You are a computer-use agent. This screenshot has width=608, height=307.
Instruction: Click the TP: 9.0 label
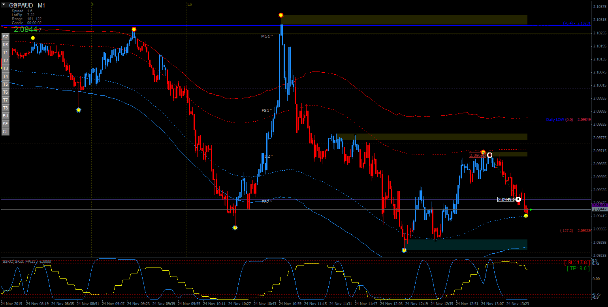pos(578,268)
